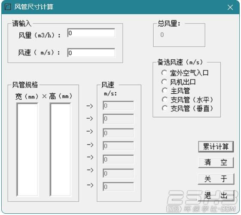Close the 风管尺寸计算 window
The width and height of the screenshot is (241, 215).
click(x=230, y=7)
